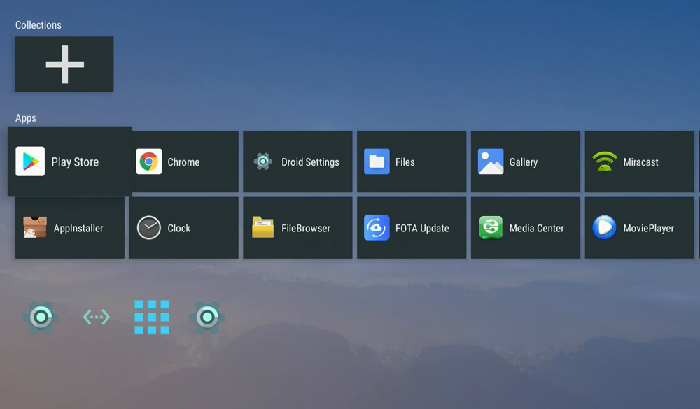
Task: Add a new collection with the plus tile
Action: [64, 64]
